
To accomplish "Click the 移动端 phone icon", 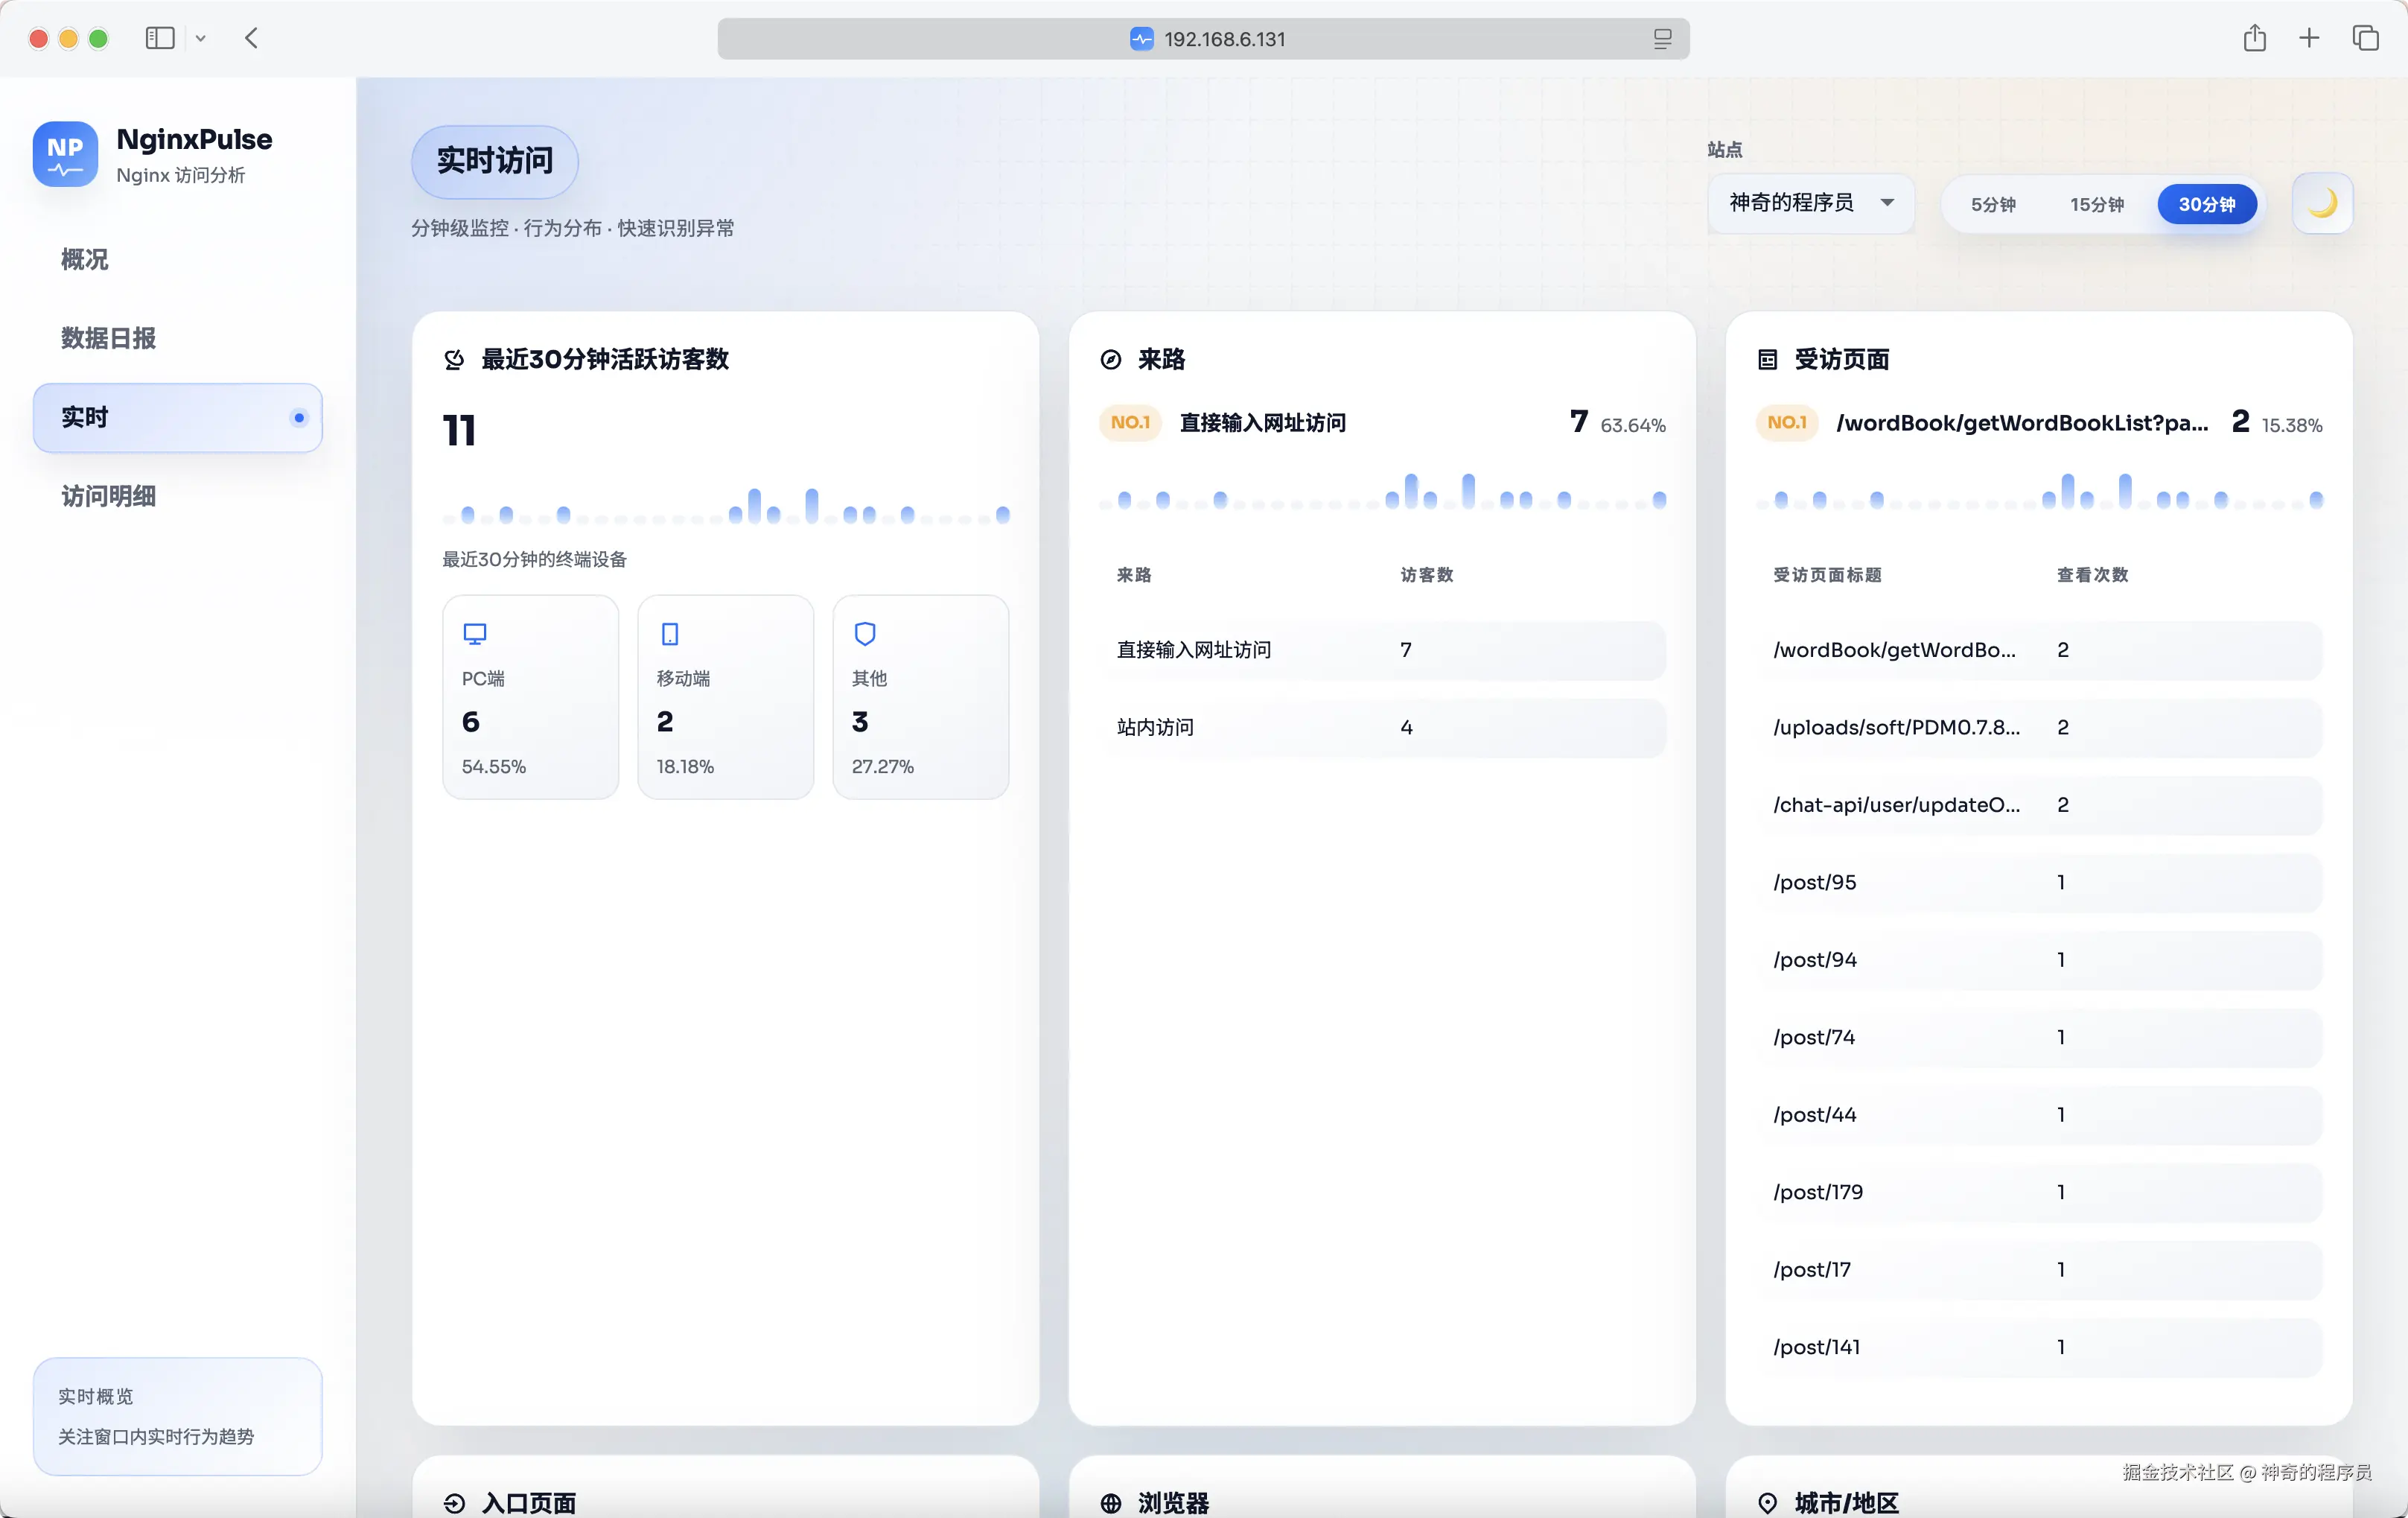I will click(670, 633).
